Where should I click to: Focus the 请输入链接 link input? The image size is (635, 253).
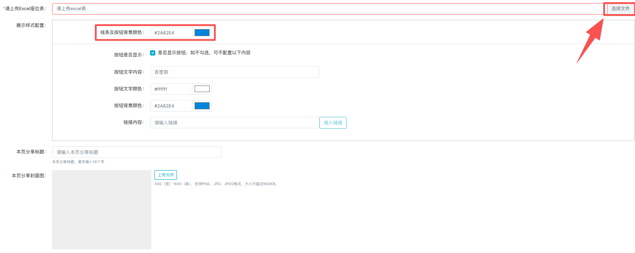[x=234, y=123]
